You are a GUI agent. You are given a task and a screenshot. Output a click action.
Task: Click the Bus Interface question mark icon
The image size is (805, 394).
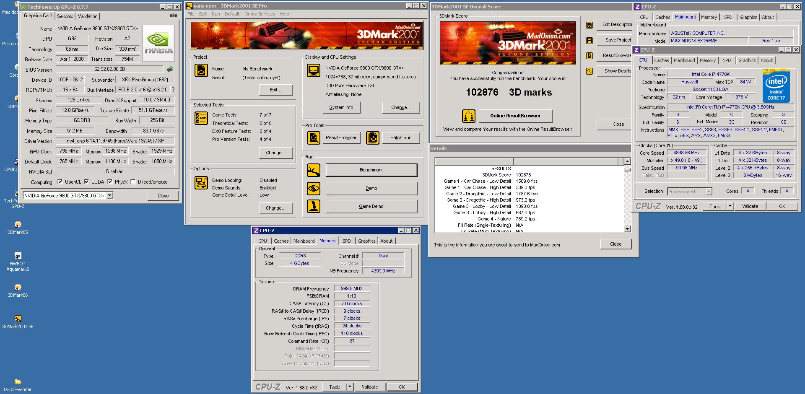coord(173,90)
